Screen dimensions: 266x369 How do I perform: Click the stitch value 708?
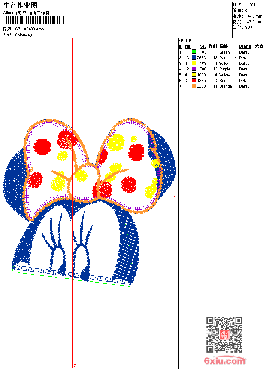(203, 69)
